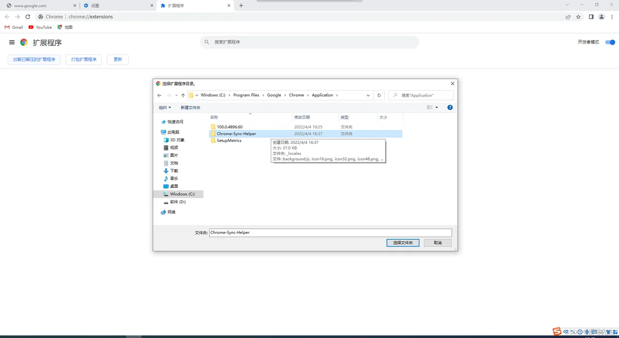This screenshot has height=338, width=619.
Task: Close the 设置 tab
Action: 152,6
